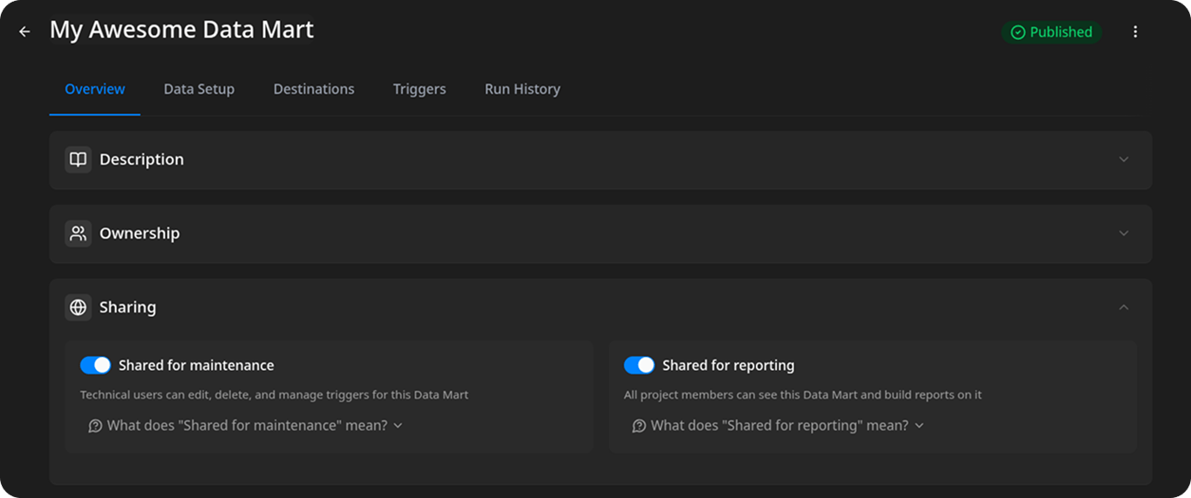Viewport: 1191px width, 498px height.
Task: Click the Sharing globe icon
Action: coord(78,307)
